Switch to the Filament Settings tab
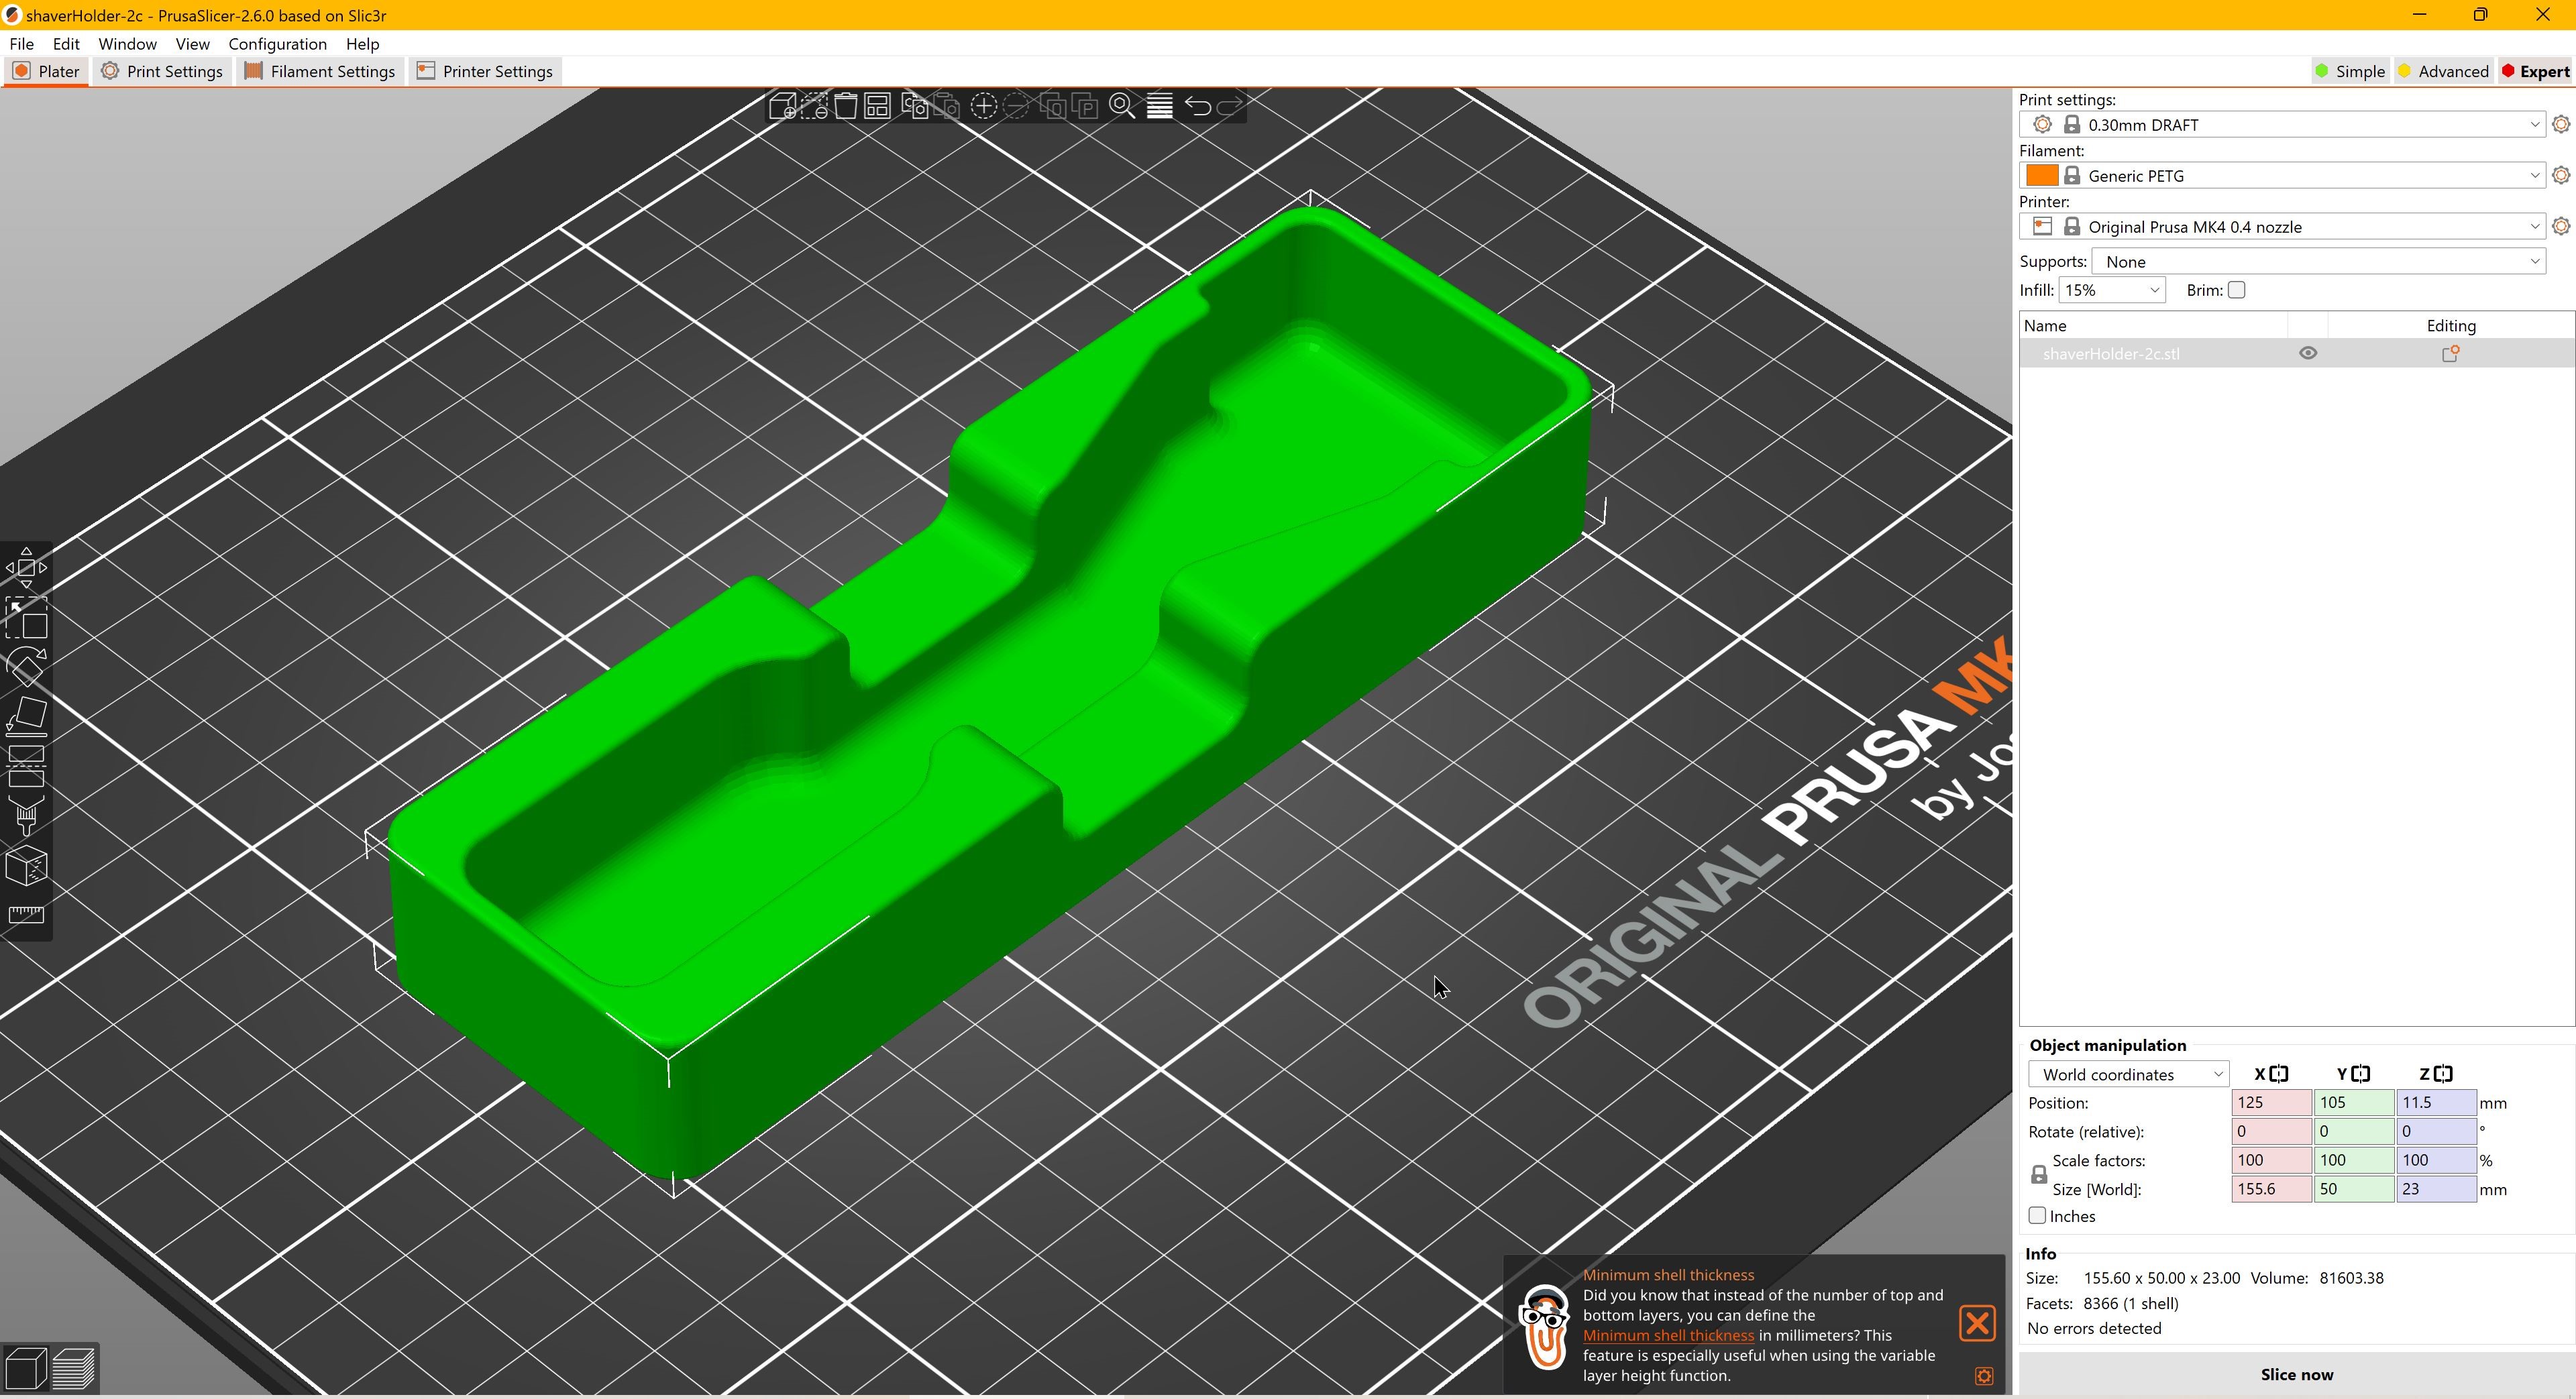Viewport: 2576px width, 1399px height. click(320, 71)
